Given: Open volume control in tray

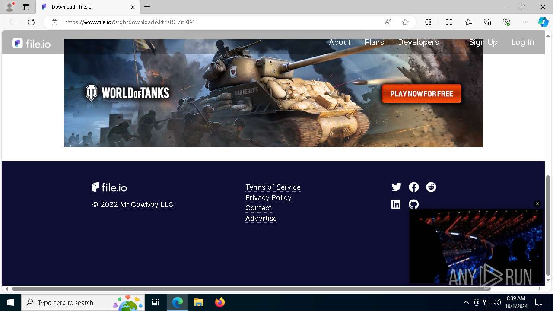Looking at the screenshot, I should click(497, 302).
